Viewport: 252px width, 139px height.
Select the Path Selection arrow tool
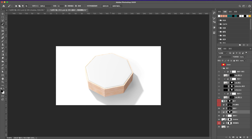[x=3, y=72]
